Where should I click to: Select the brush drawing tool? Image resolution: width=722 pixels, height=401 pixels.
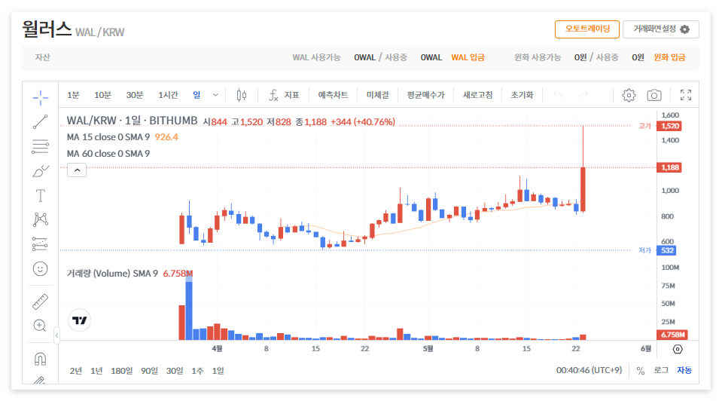(x=41, y=171)
